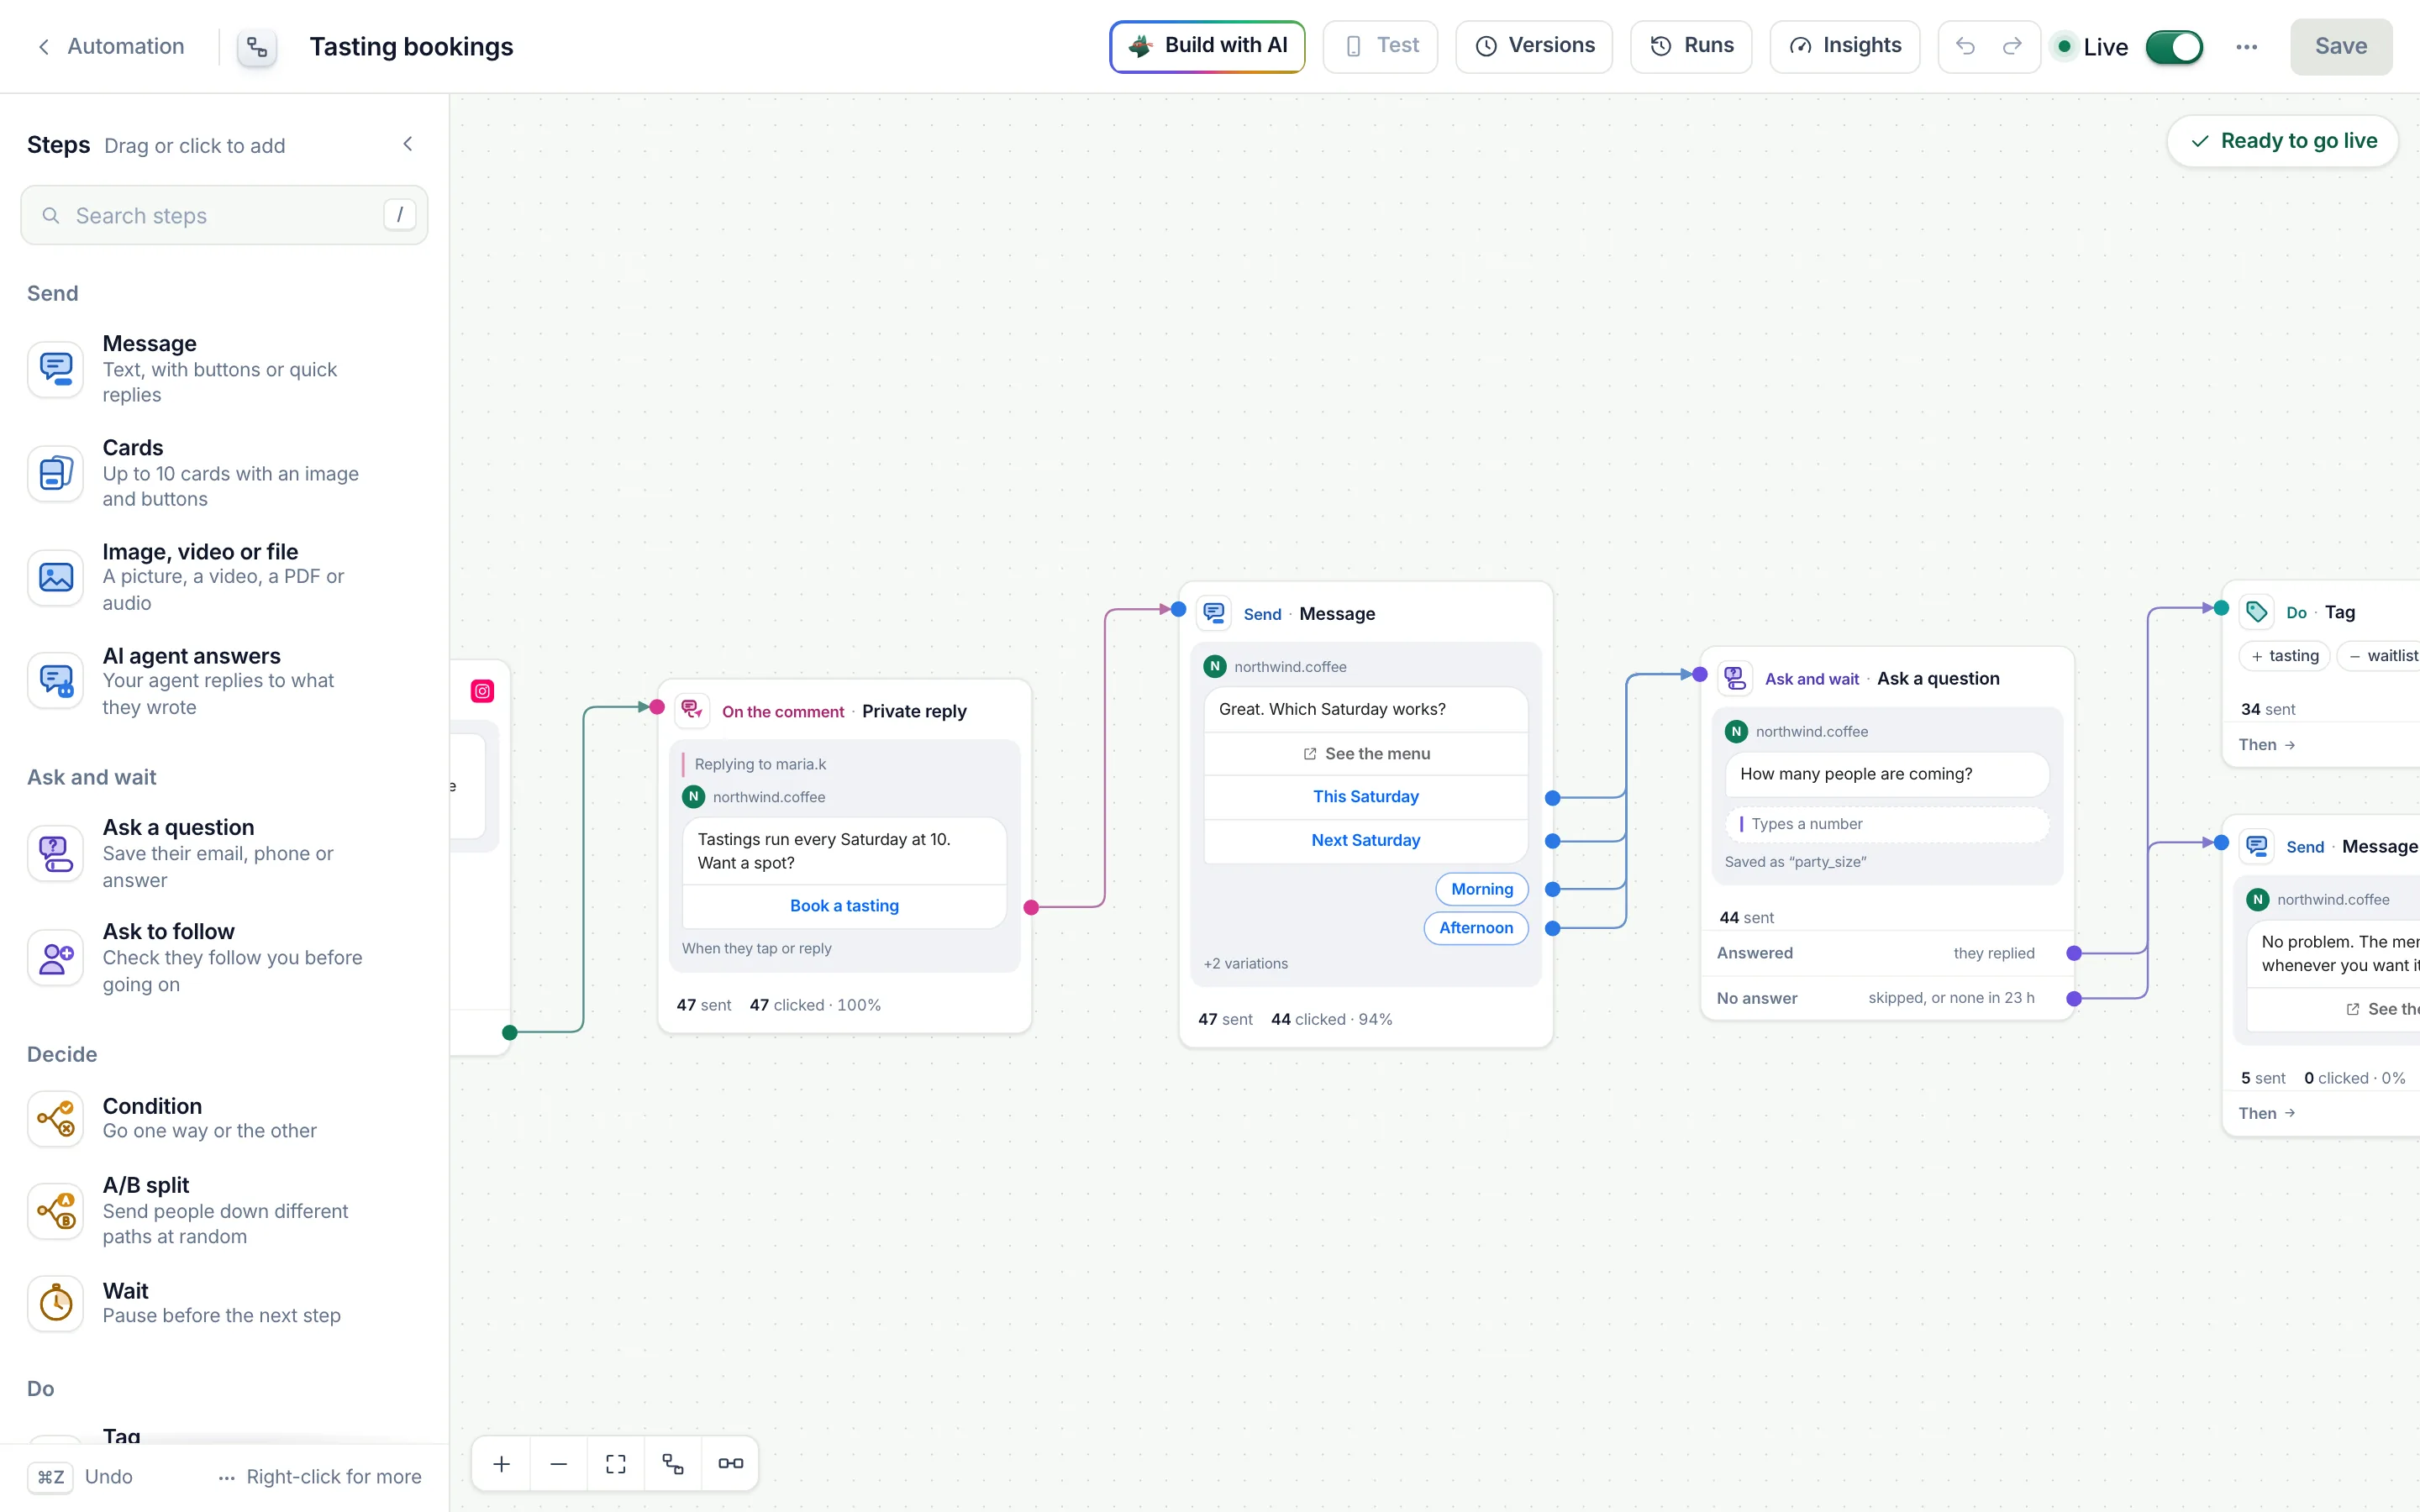This screenshot has width=2420, height=1512.
Task: Add an A/B split step
Action: [224, 1210]
